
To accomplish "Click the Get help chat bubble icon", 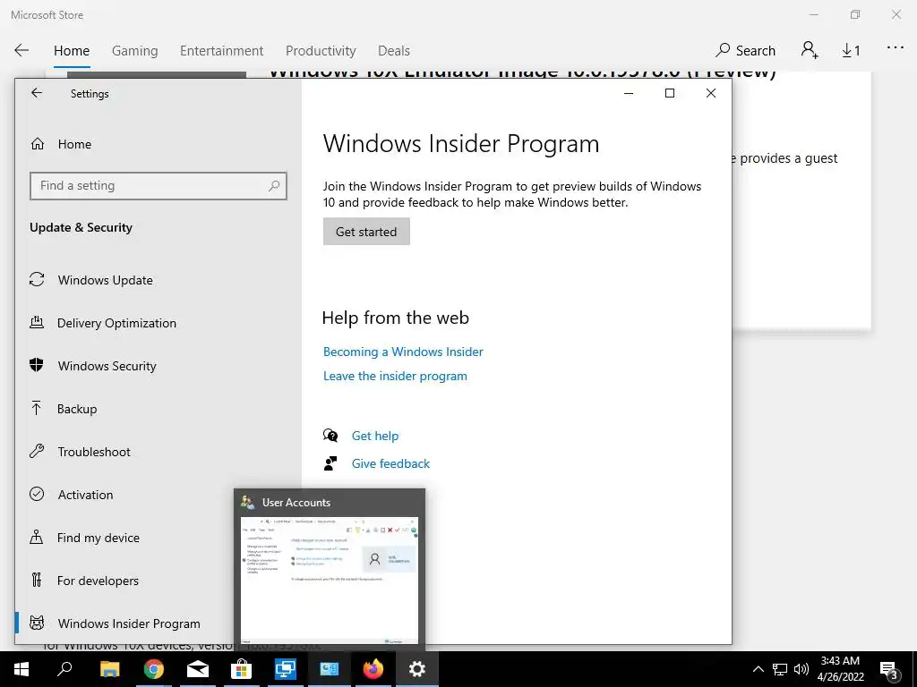I will coord(330,436).
